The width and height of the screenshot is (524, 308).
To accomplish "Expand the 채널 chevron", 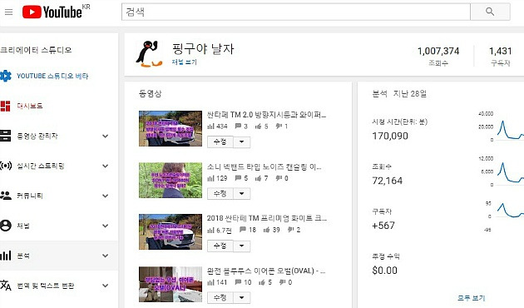I will pyautogui.click(x=106, y=226).
